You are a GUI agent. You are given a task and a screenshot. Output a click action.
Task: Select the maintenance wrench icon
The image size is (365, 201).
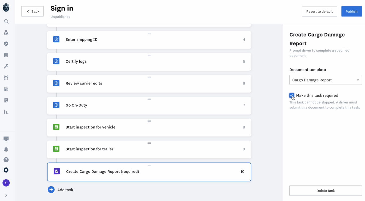point(6,66)
